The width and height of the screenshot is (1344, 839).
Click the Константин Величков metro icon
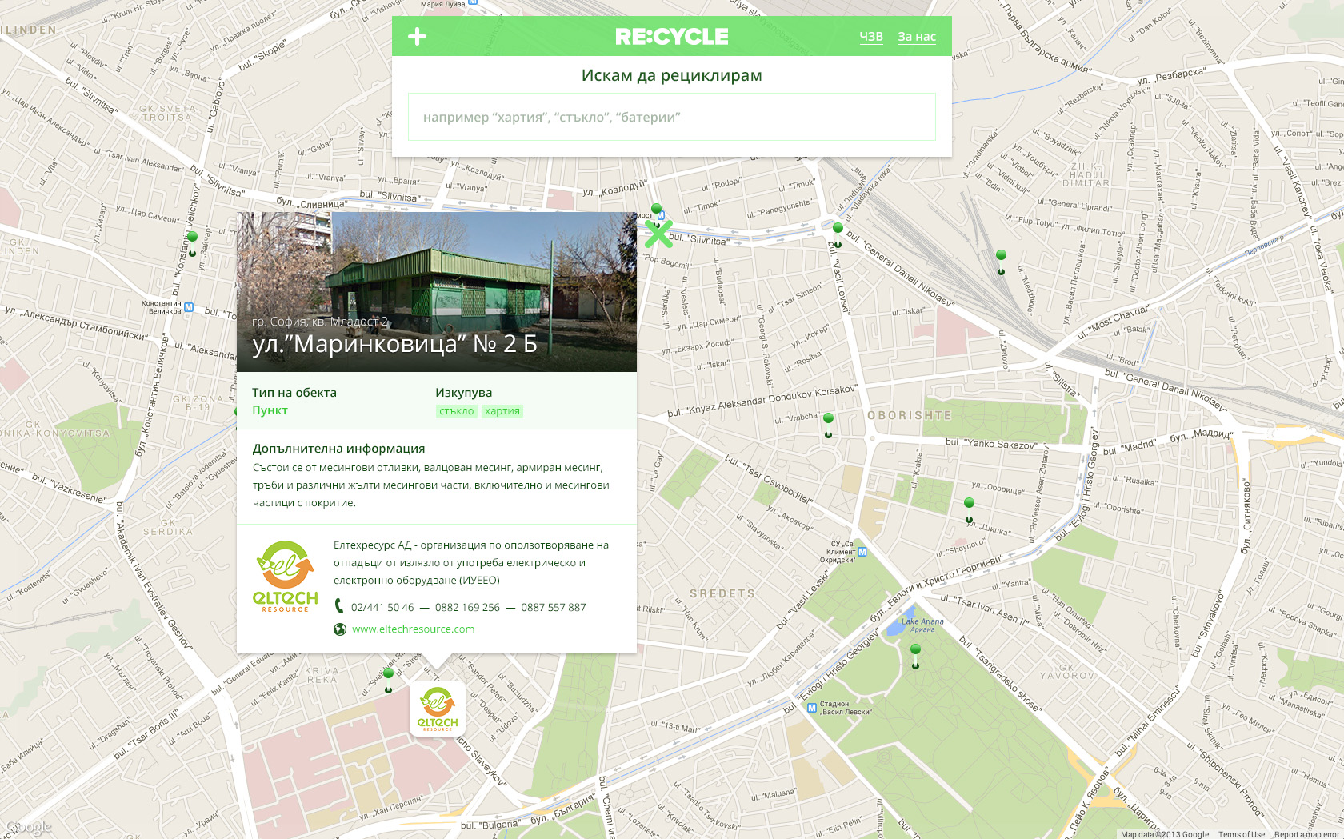tap(189, 307)
